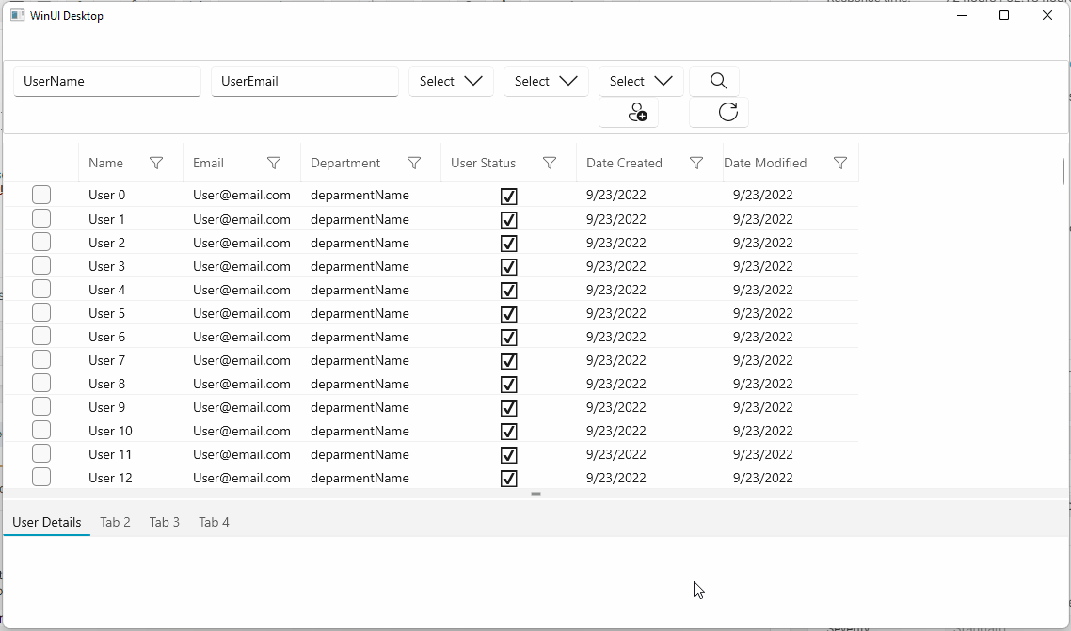This screenshot has width=1071, height=631.
Task: Expand the third Select dropdown
Action: click(x=641, y=81)
